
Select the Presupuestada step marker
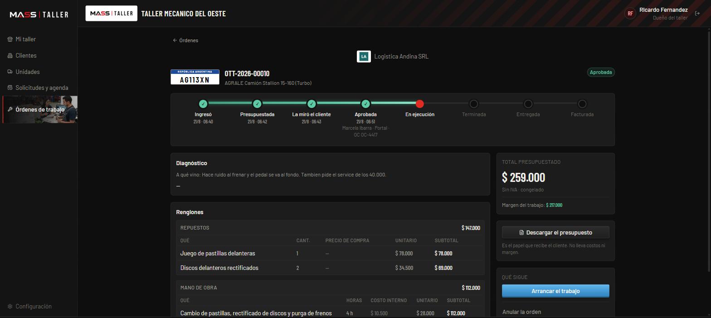257,104
